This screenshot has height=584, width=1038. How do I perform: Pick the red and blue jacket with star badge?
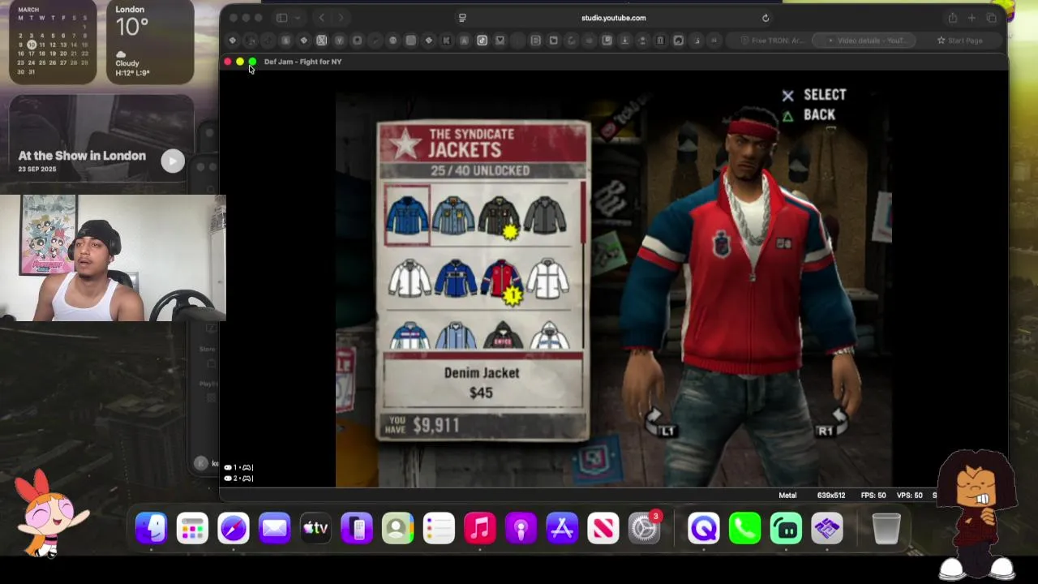point(502,281)
